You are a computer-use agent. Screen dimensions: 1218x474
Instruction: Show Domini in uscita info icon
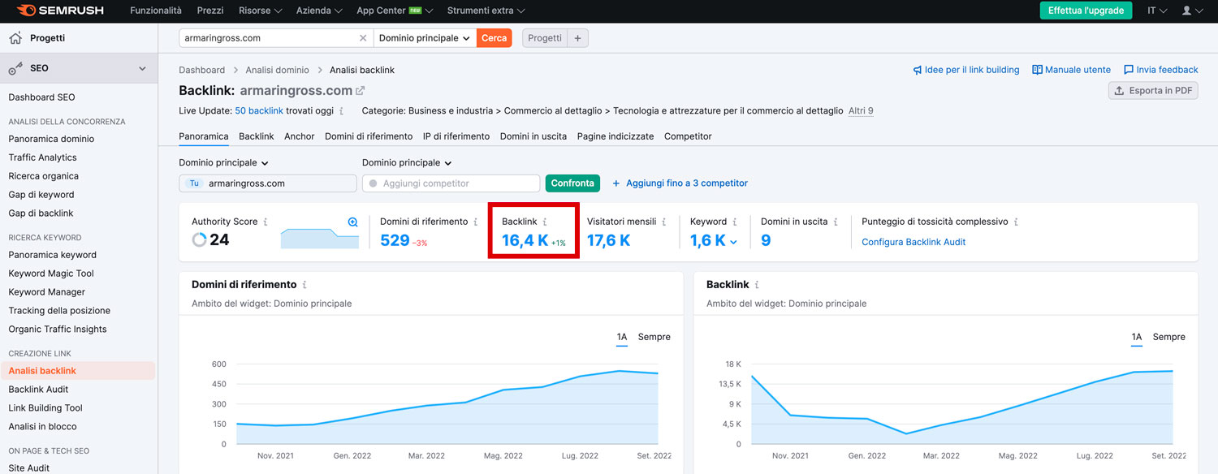(x=836, y=222)
